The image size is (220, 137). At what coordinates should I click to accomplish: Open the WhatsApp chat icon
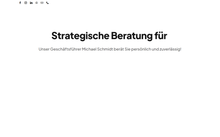[37, 3]
